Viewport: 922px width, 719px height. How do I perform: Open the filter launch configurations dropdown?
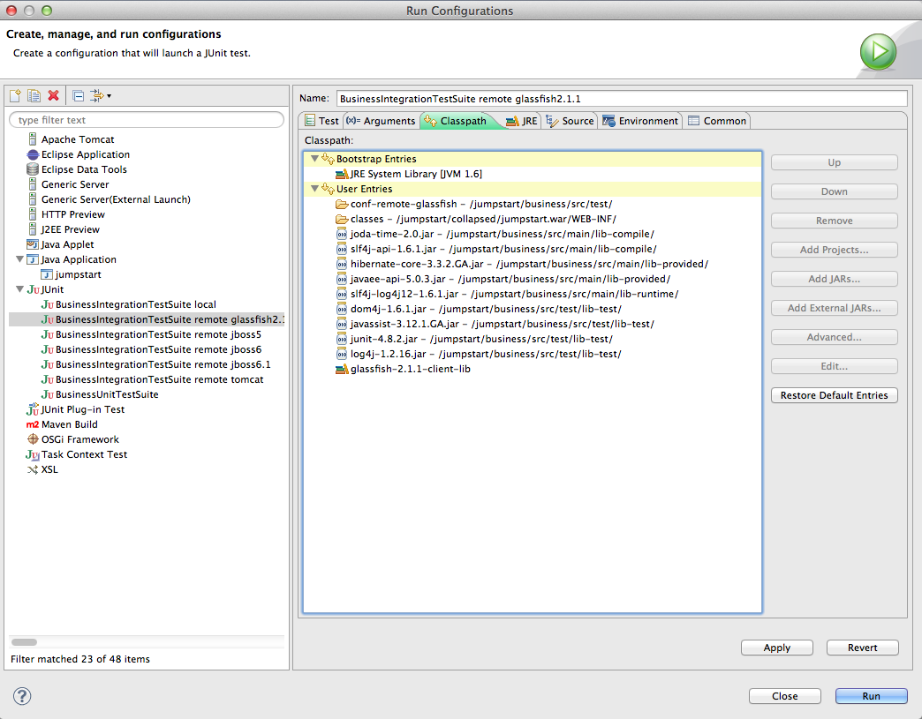[x=101, y=96]
